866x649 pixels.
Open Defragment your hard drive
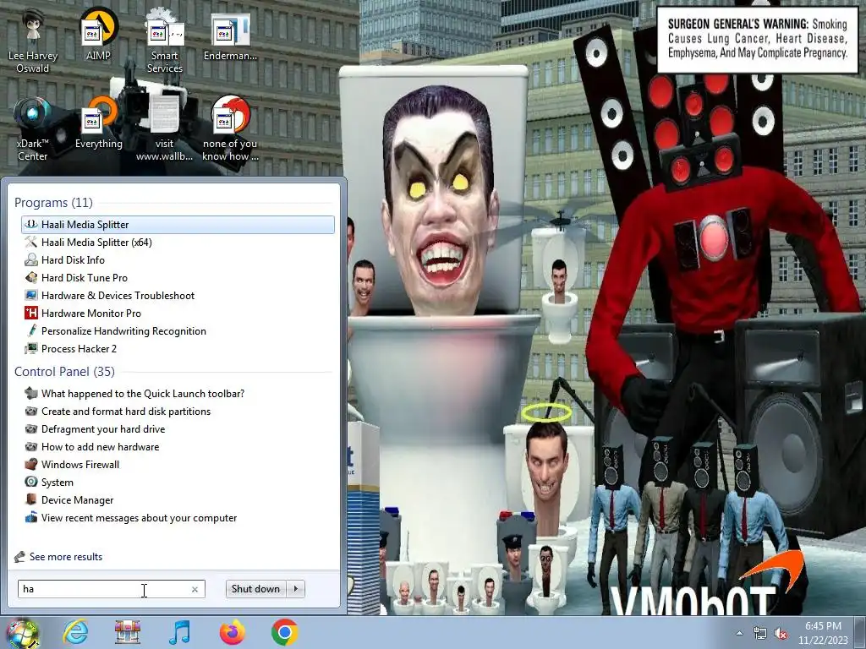click(178, 428)
